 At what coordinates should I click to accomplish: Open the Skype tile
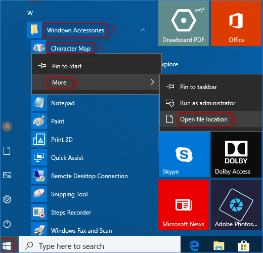tap(184, 154)
